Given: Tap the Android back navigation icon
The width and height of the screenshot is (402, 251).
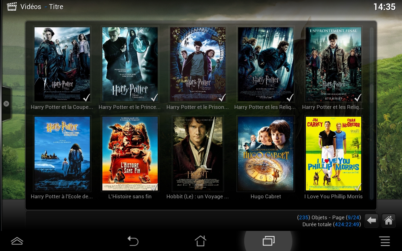Looking at the screenshot, I should (x=133, y=241).
